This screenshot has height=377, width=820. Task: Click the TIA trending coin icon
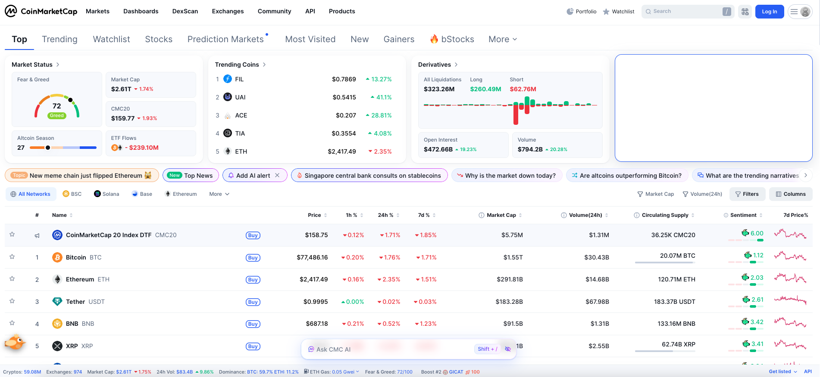coord(228,133)
